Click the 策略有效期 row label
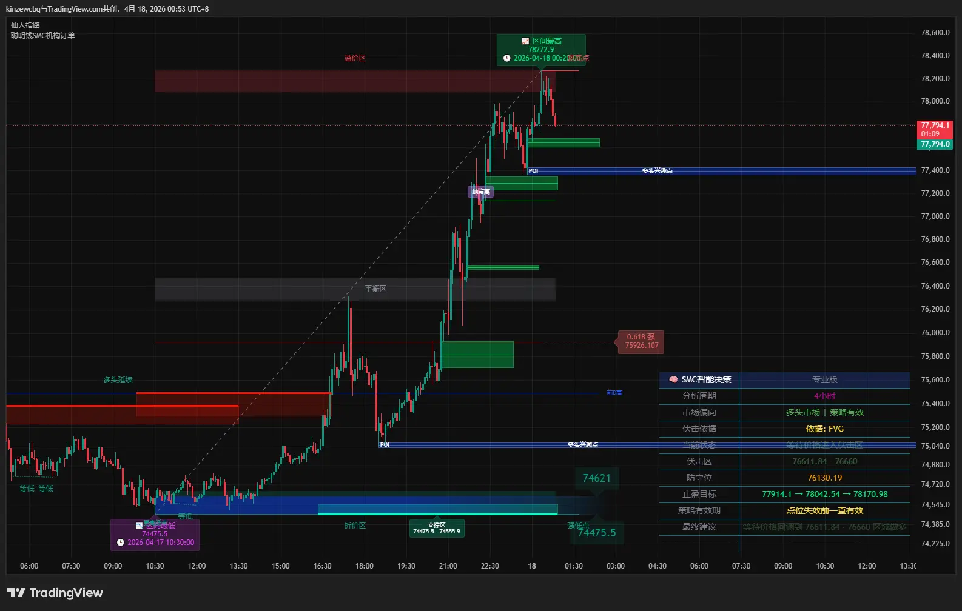The image size is (962, 611). tap(699, 510)
